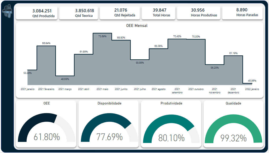Click the 2021 outubro axis label

coord(196,89)
